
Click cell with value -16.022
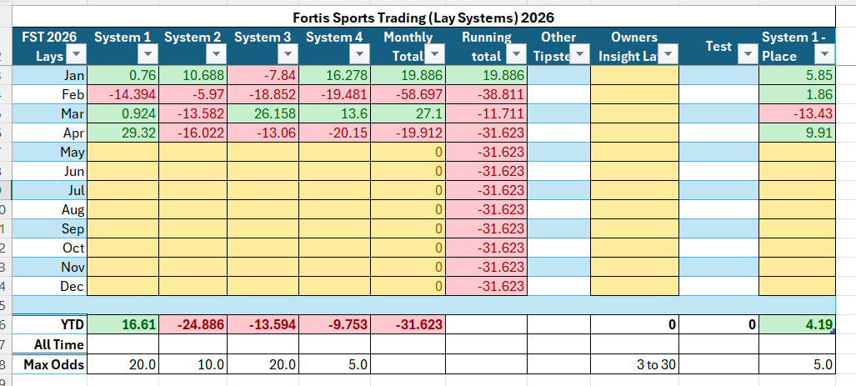(x=193, y=133)
